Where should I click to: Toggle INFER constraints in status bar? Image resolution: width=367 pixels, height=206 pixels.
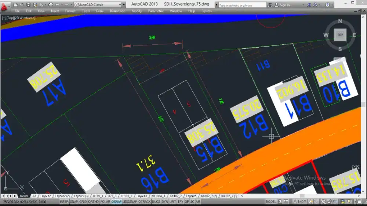pos(64,202)
